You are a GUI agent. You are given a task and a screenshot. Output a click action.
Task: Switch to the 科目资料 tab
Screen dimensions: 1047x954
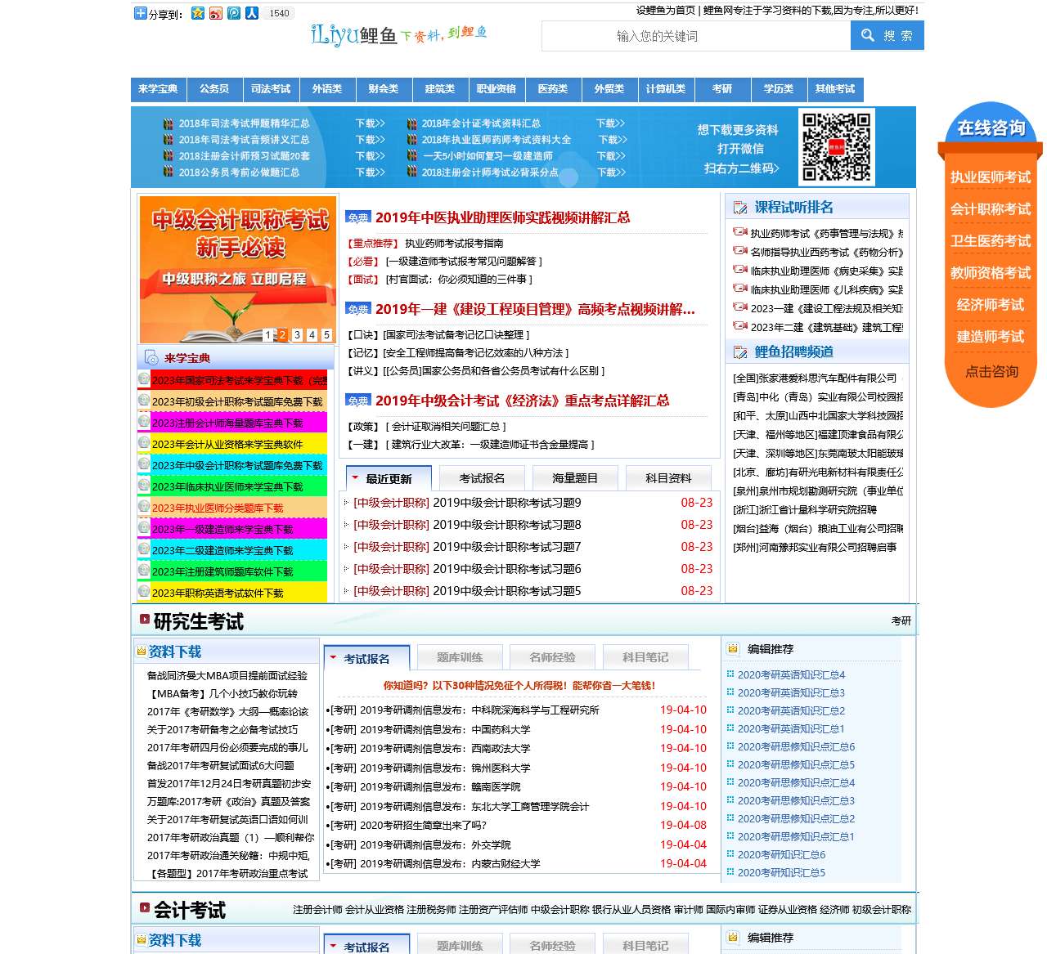[x=668, y=478]
